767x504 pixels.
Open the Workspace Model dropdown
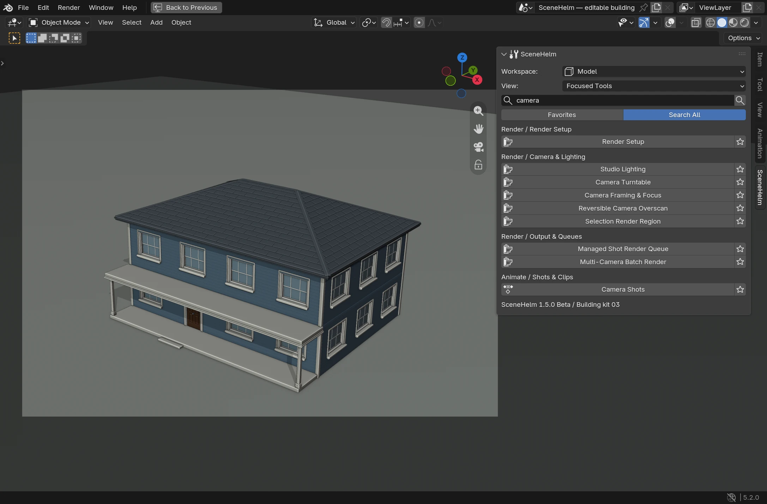654,72
